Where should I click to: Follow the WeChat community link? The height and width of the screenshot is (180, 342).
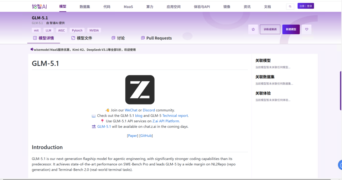(x=131, y=110)
